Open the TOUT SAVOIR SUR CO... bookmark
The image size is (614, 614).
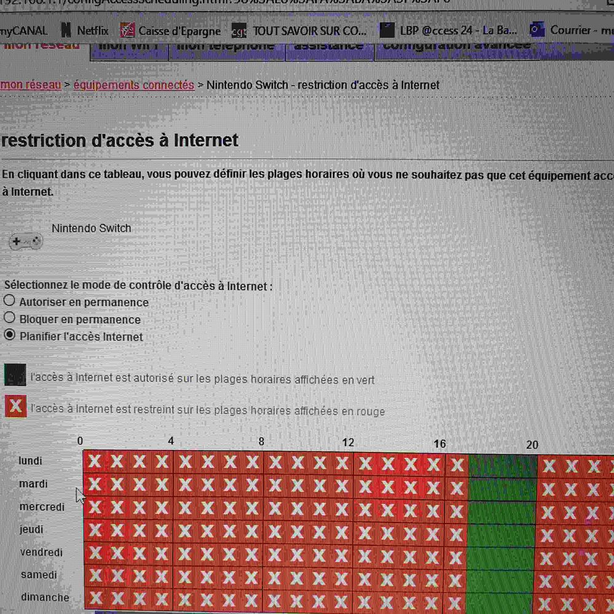(x=299, y=31)
